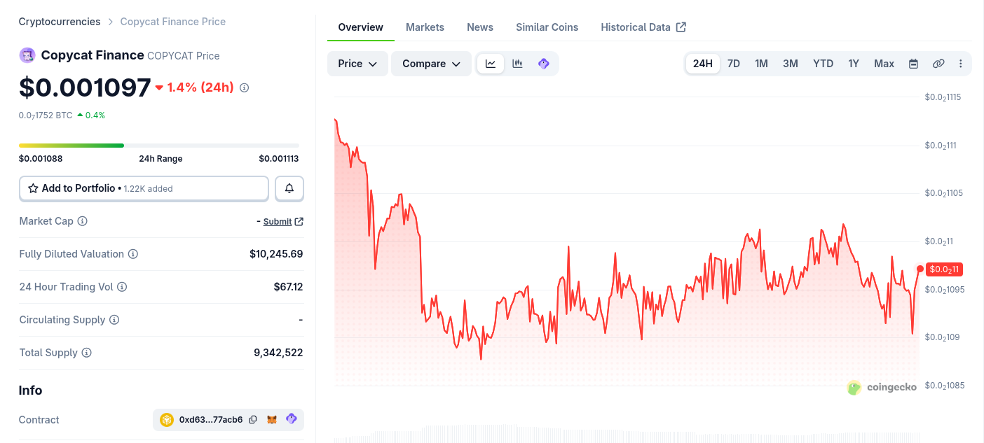Click the red $0.0₂11 price label
This screenshot has width=984, height=443.
[944, 269]
